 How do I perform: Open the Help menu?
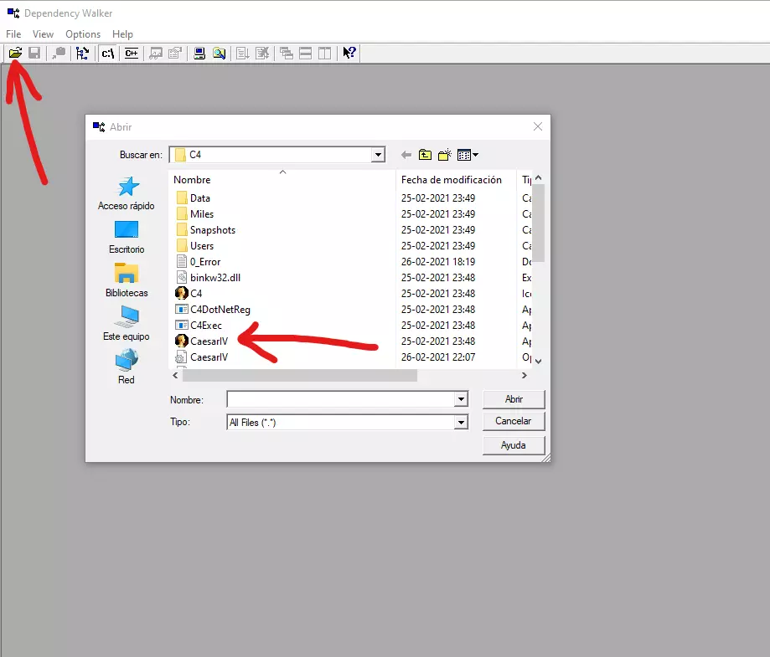coord(122,33)
